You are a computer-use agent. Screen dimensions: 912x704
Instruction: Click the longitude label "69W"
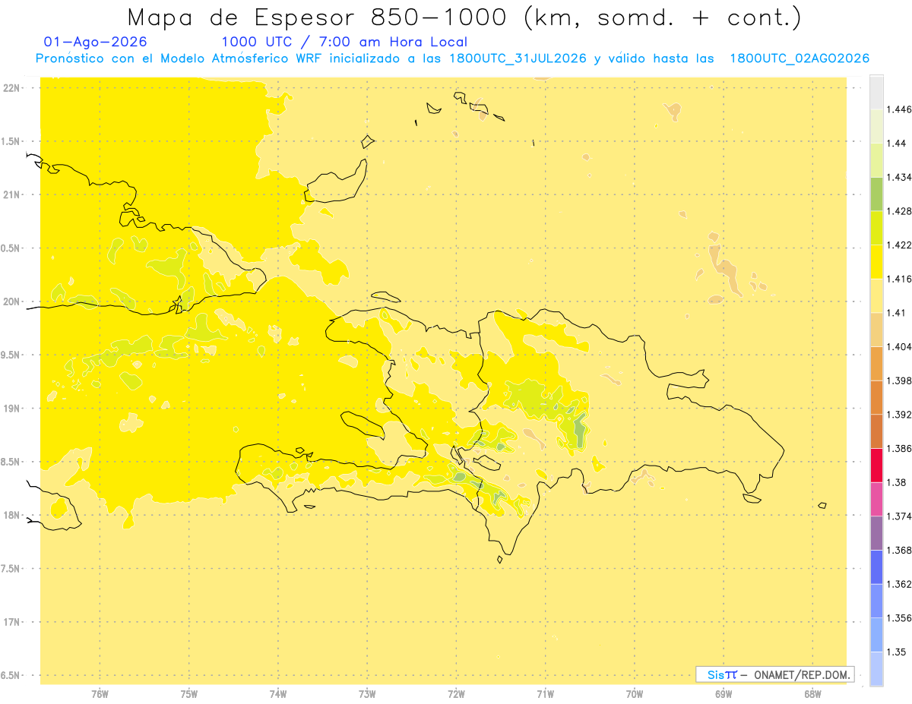point(724,694)
